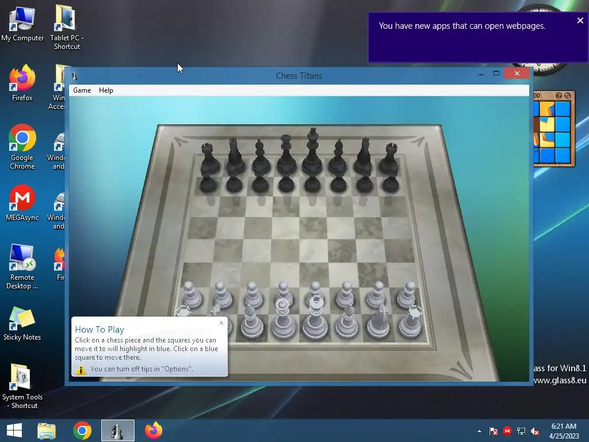Select System Tools Shortcut desktop icon
Image resolution: width=589 pixels, height=442 pixels.
(x=22, y=386)
